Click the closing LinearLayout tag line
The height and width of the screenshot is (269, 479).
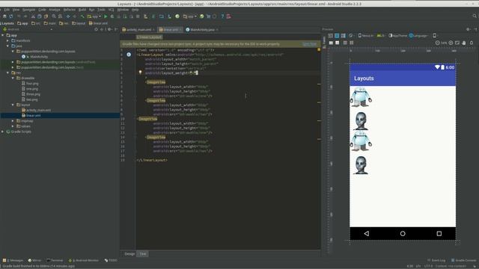coord(152,160)
